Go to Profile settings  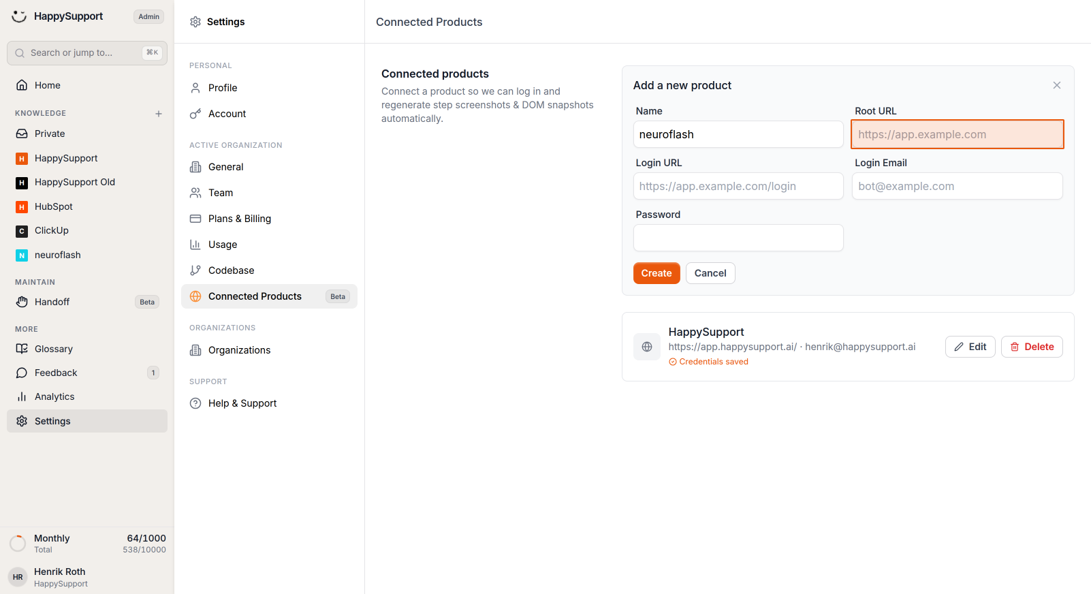click(269, 88)
